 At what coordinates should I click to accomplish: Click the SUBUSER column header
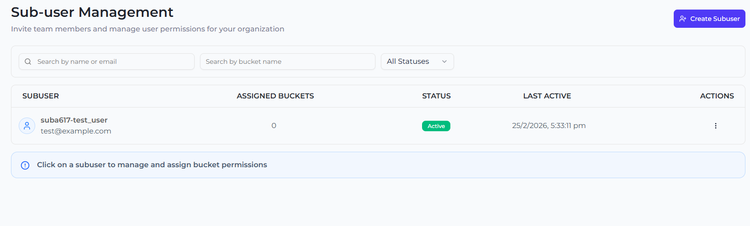click(41, 96)
